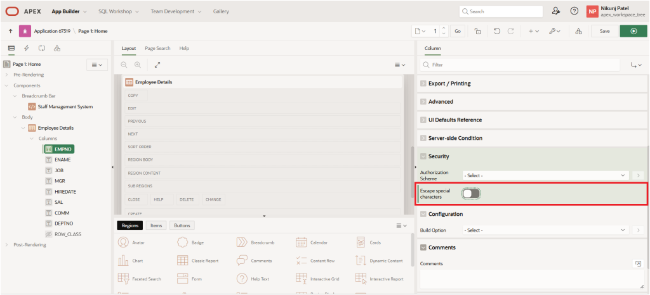Image resolution: width=650 pixels, height=295 pixels.
Task: Open the Shared Components icon
Action: [x=578, y=30]
